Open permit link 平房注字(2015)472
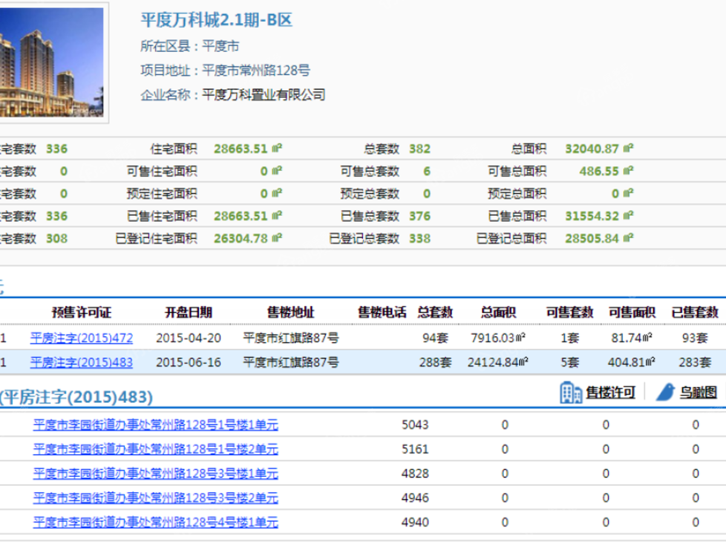This screenshot has width=726, height=544. [82, 338]
